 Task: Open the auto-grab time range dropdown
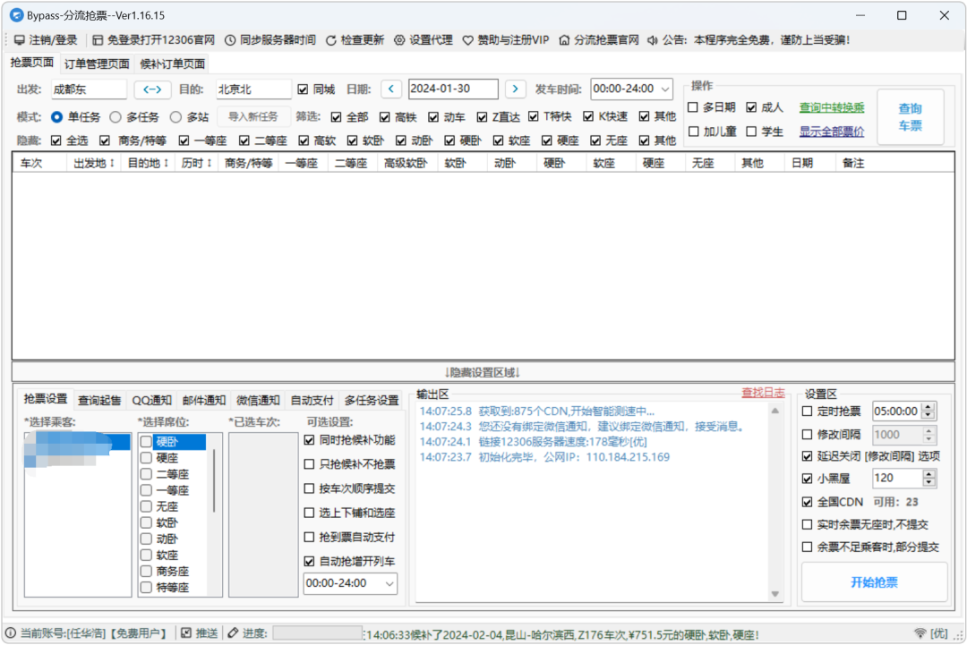[389, 583]
